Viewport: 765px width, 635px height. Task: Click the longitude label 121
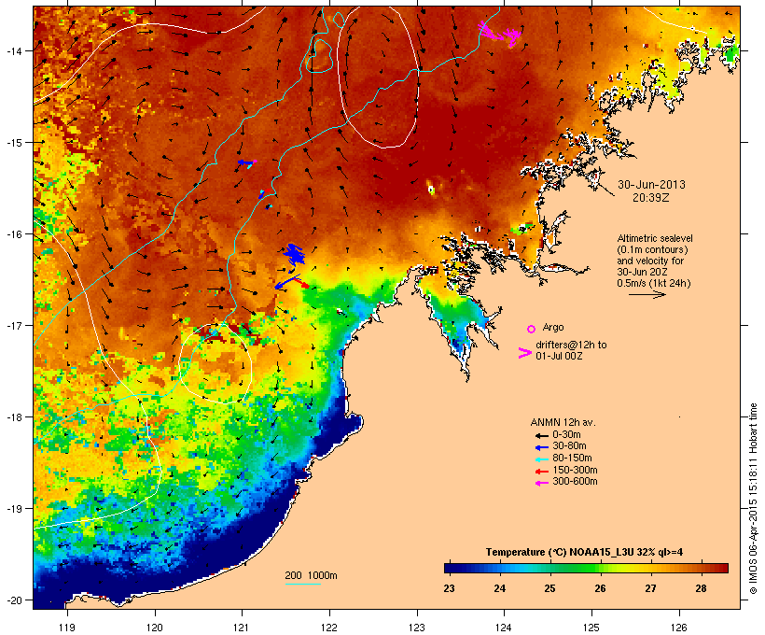tap(242, 628)
